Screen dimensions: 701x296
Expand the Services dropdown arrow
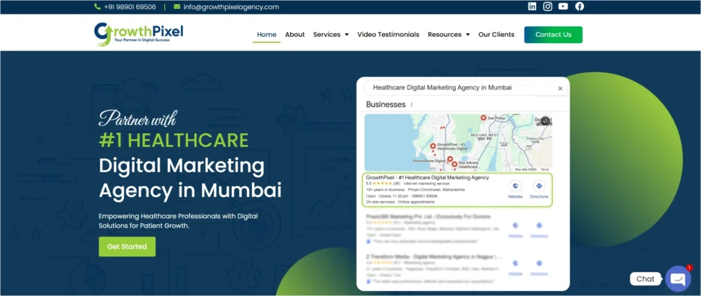(x=346, y=34)
